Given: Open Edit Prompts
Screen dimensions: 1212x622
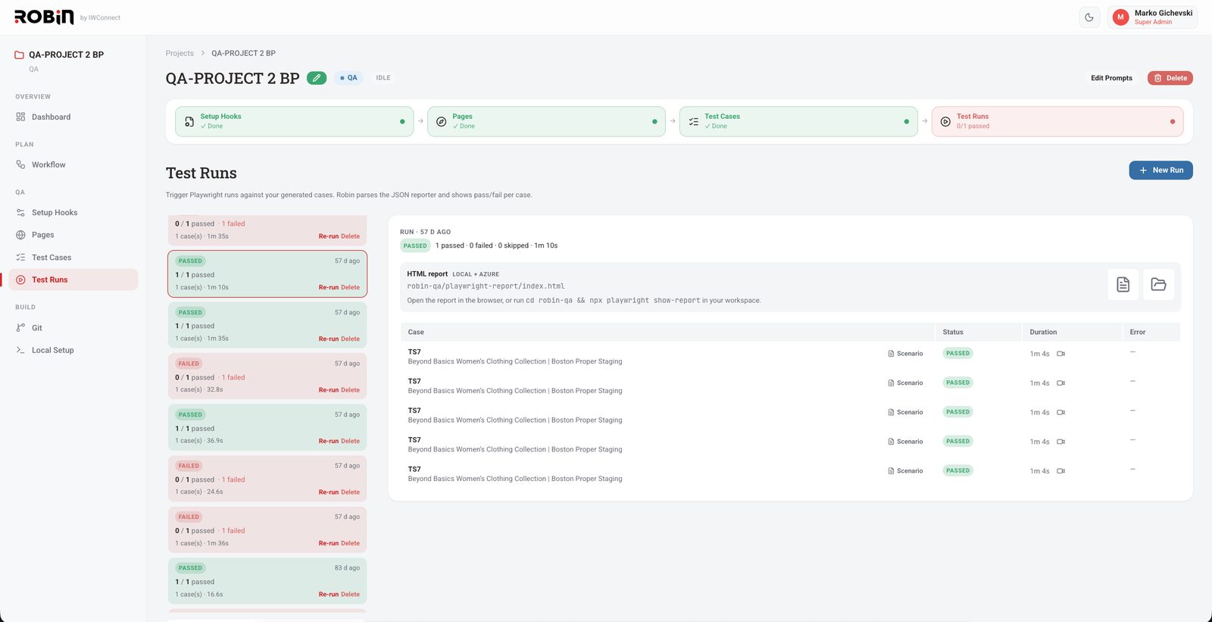Looking at the screenshot, I should [x=1111, y=78].
